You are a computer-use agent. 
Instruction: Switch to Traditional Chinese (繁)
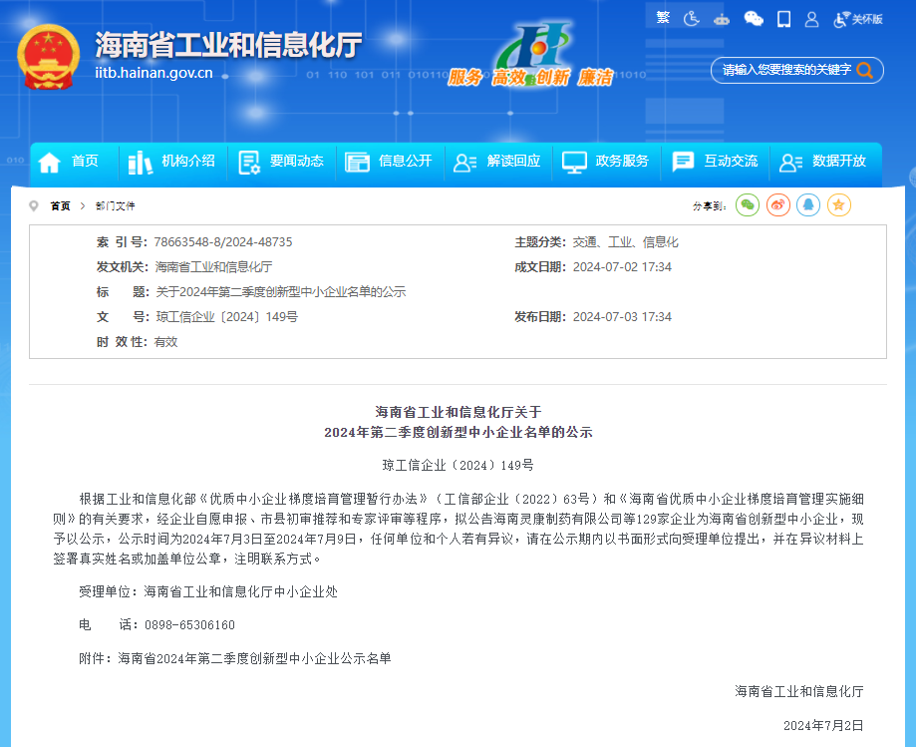point(664,18)
